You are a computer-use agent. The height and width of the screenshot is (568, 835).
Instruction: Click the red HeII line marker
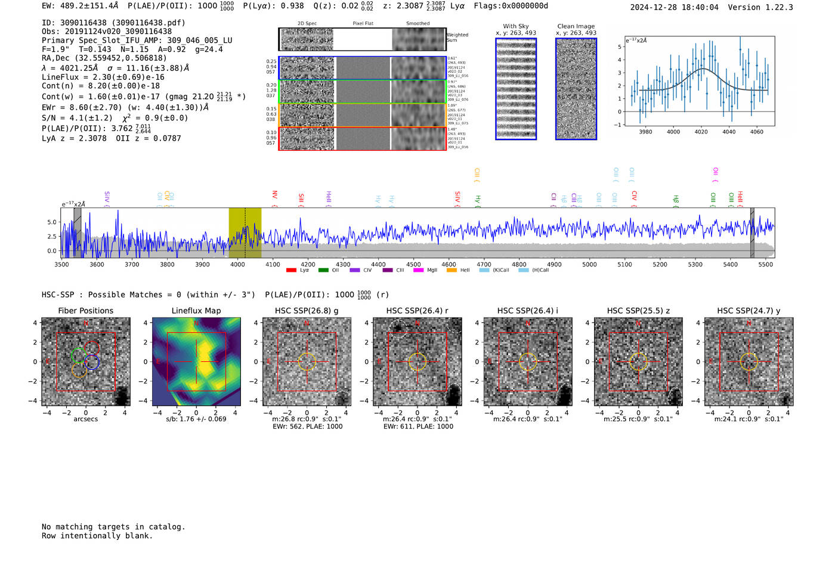(x=740, y=199)
